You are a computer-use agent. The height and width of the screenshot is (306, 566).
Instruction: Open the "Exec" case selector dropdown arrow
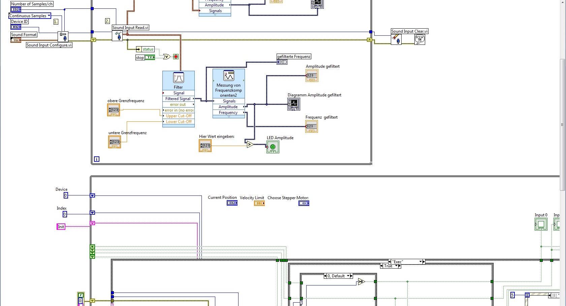click(x=420, y=262)
